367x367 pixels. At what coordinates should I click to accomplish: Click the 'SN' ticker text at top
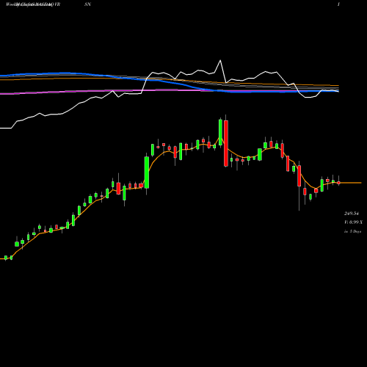click(x=87, y=4)
